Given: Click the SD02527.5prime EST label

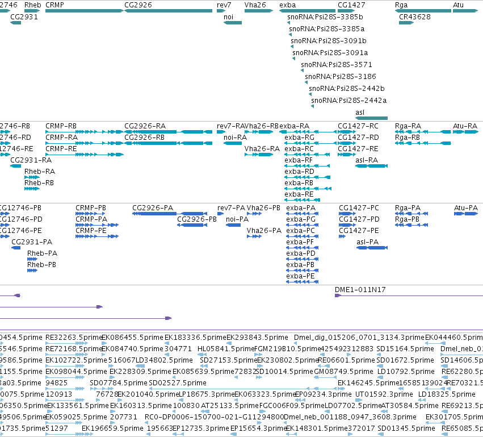Looking at the screenshot, I should [x=178, y=383].
